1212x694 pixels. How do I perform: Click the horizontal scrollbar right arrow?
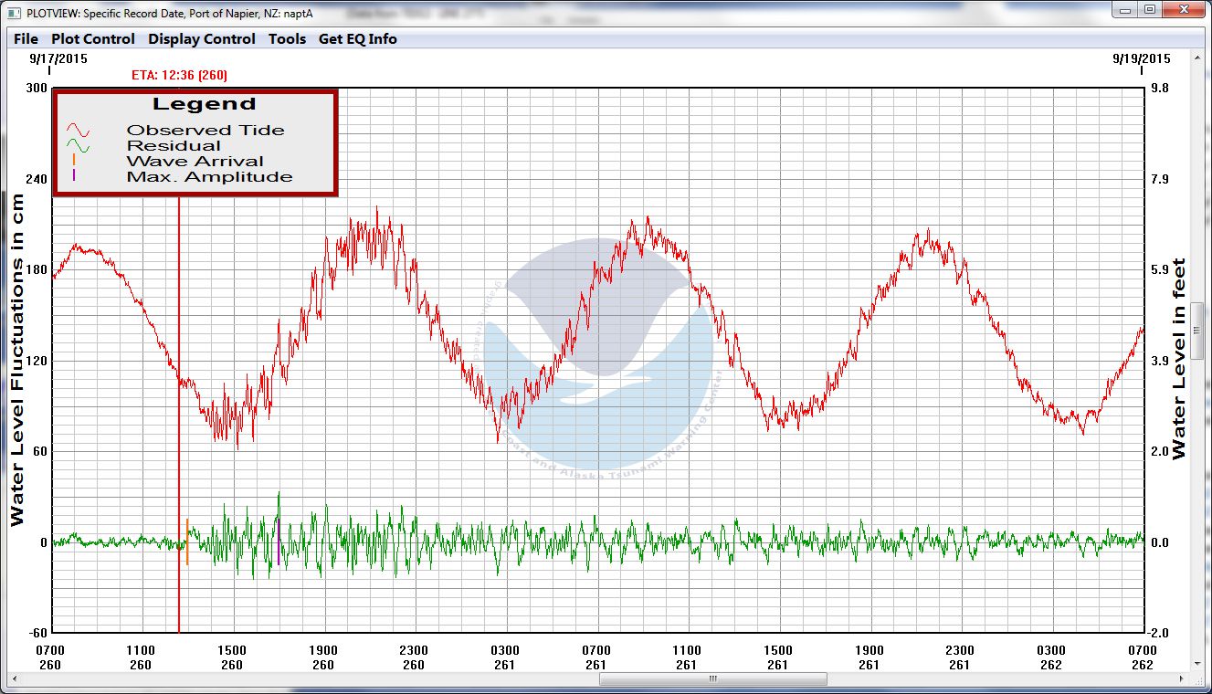click(1181, 679)
